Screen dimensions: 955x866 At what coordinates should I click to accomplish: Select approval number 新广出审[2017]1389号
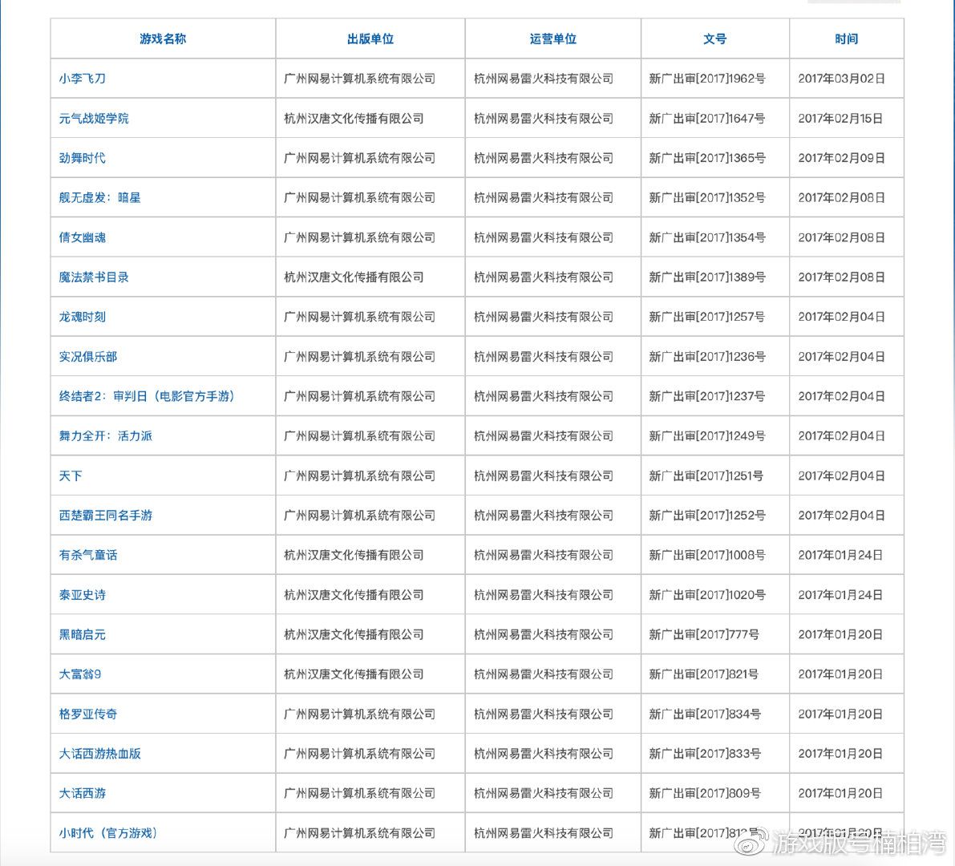pos(707,277)
